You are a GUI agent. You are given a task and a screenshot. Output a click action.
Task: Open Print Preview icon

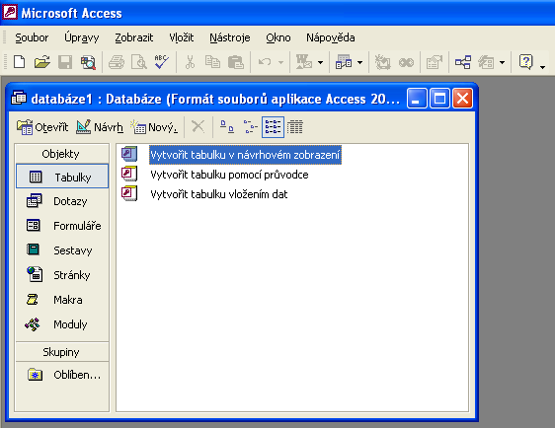pyautogui.click(x=138, y=62)
